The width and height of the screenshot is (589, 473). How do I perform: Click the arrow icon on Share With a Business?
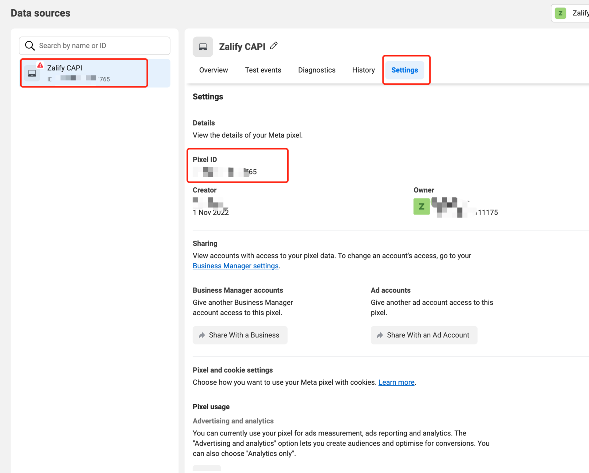click(202, 335)
